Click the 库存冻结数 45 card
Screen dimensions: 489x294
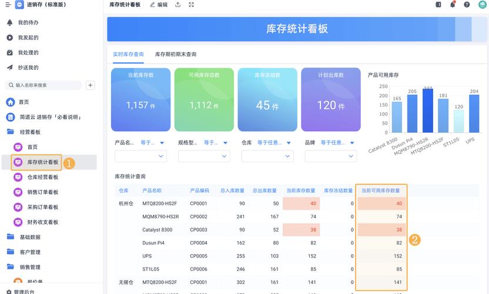tap(267, 99)
